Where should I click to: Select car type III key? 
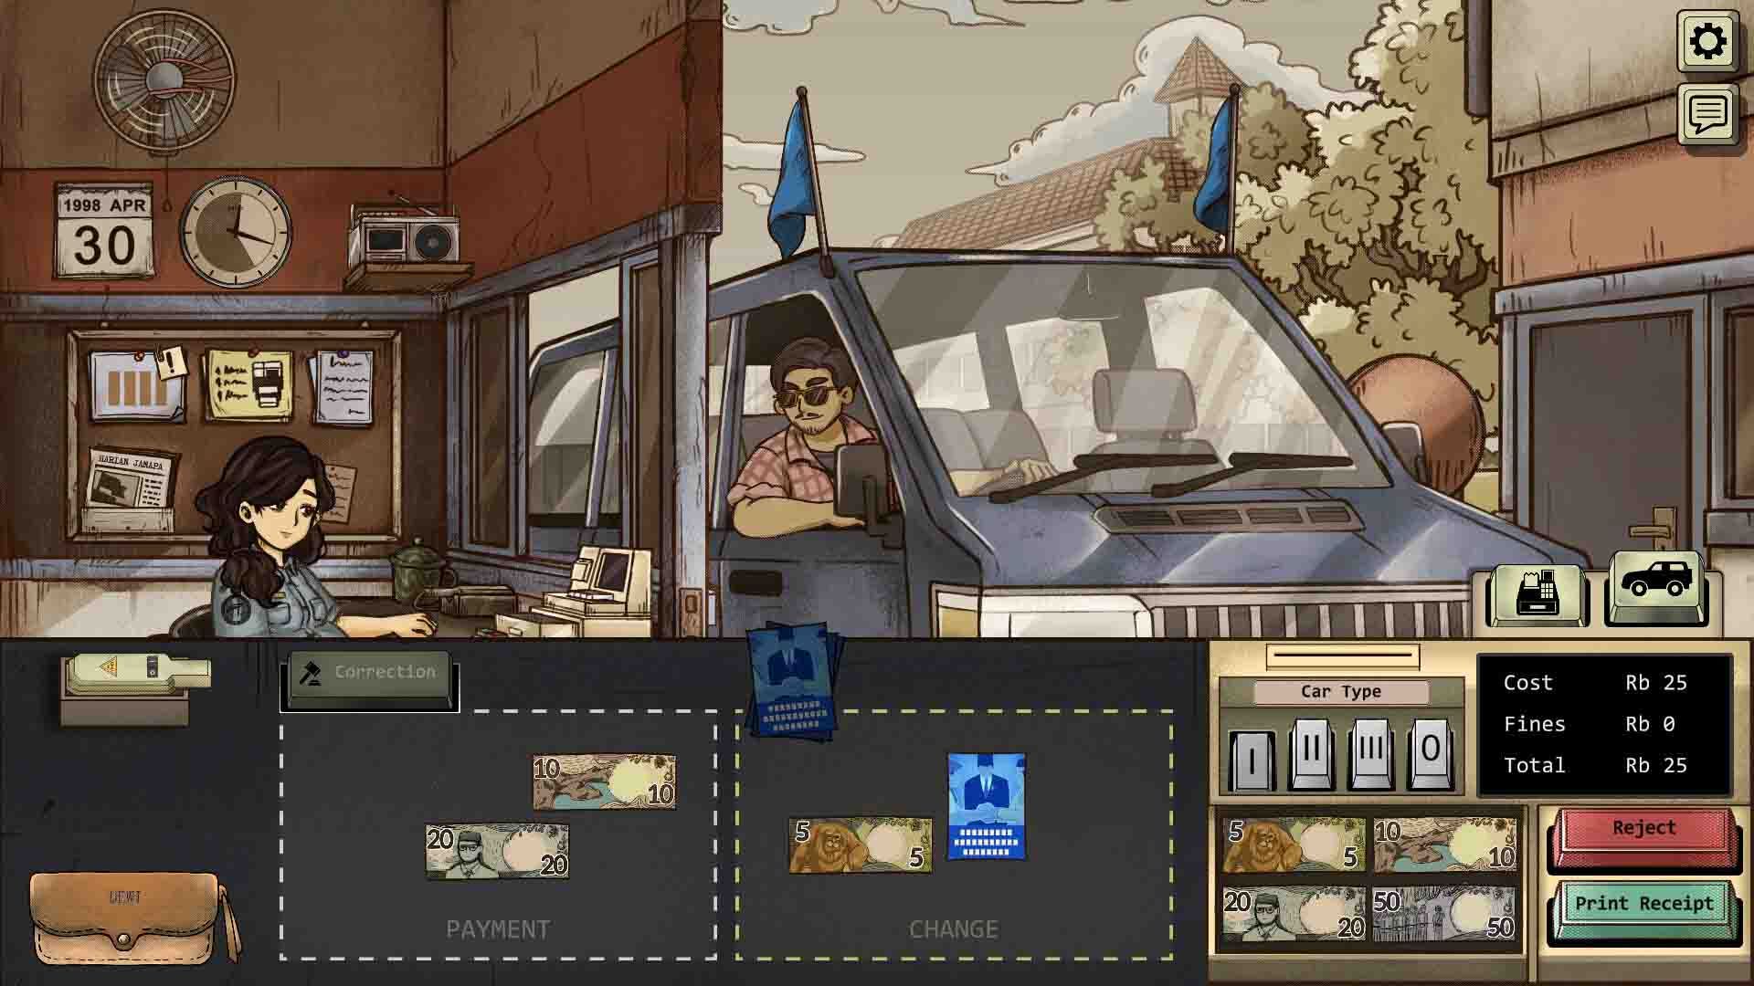tap(1370, 752)
